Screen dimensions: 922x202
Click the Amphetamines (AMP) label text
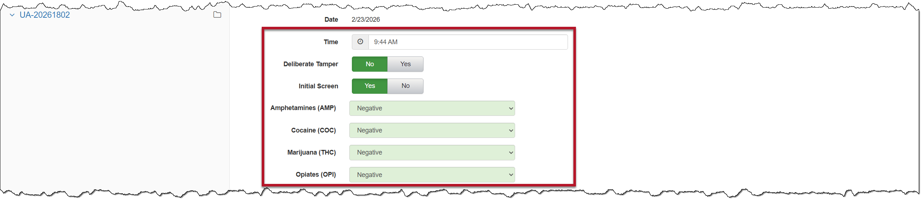[x=303, y=108]
